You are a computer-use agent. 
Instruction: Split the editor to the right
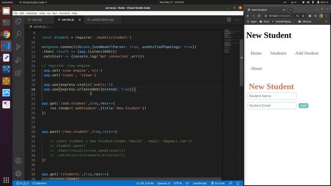point(229,20)
